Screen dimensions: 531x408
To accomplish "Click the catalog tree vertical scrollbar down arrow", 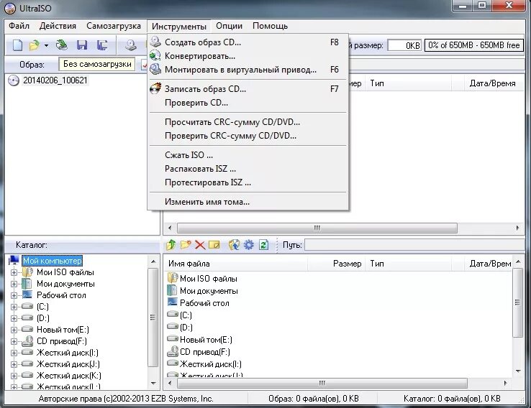I will 153,384.
